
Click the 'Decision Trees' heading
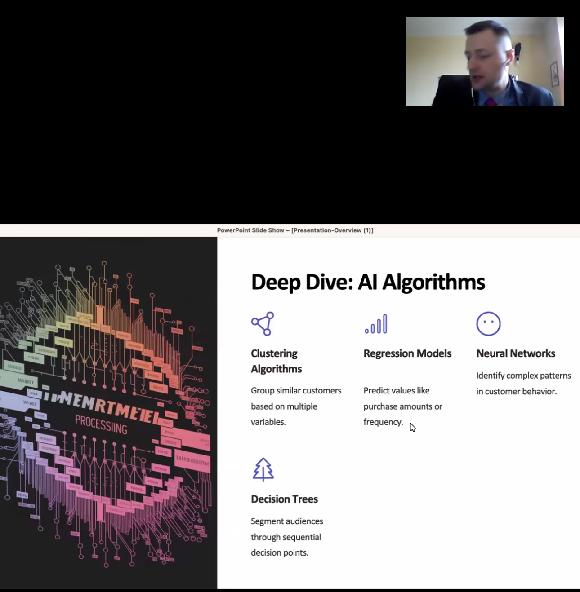[284, 499]
